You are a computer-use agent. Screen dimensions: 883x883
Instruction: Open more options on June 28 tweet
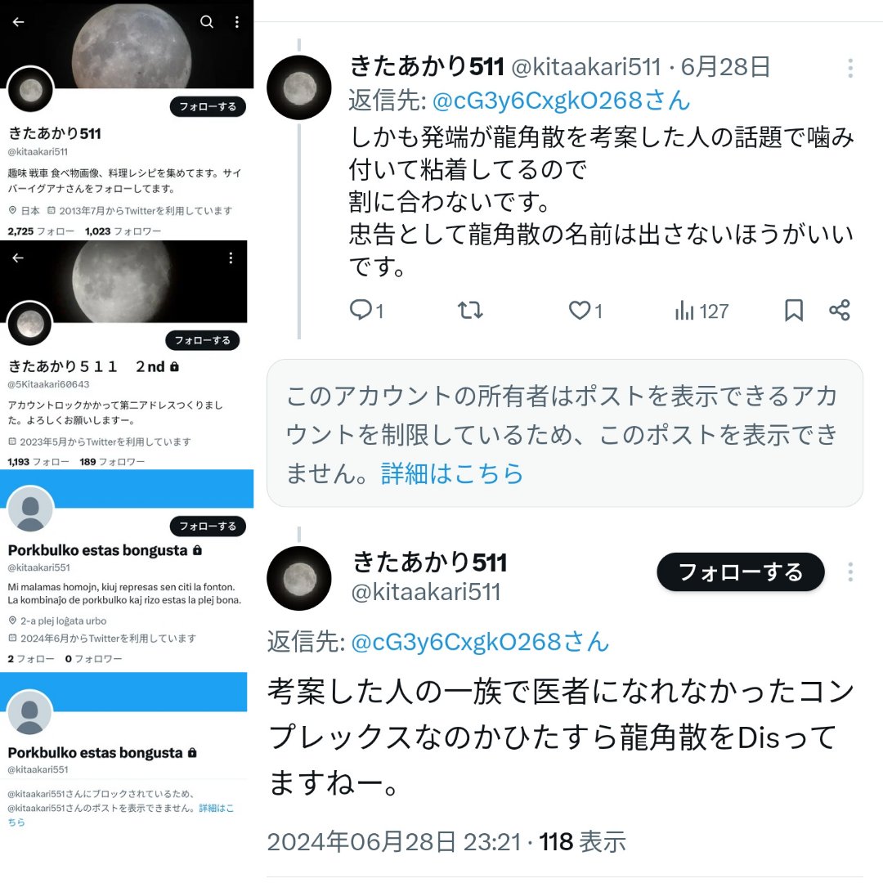849,68
